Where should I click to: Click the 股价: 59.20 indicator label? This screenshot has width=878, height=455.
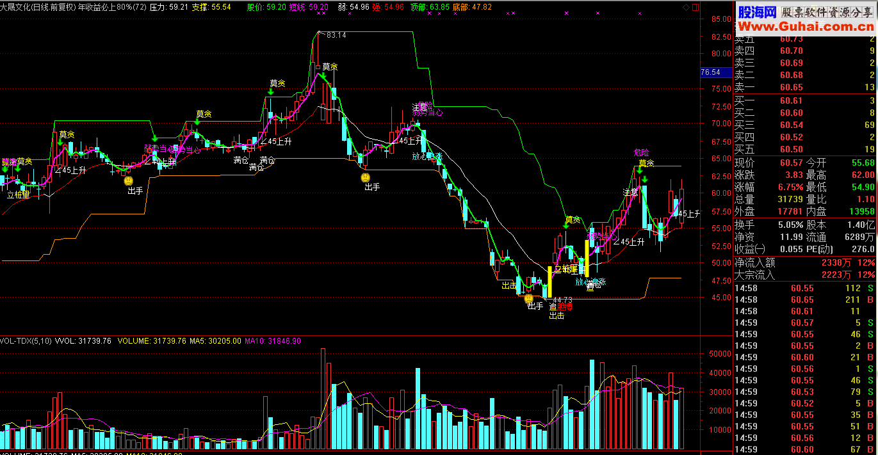pos(266,7)
